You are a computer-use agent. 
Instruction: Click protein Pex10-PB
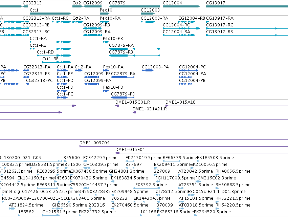coord(106,91)
